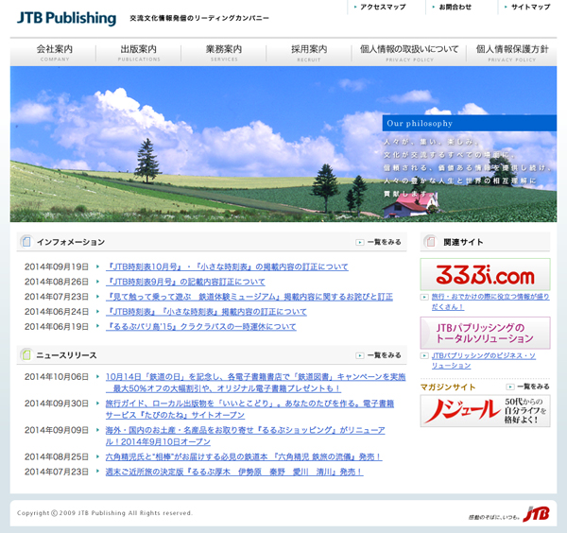Open the ノジュール magazine banner

coord(485,410)
